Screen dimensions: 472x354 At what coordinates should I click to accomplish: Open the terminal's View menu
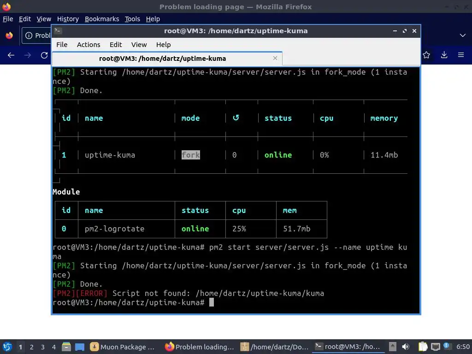point(139,45)
